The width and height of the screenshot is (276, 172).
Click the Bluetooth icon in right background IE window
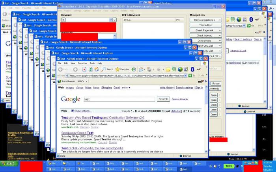pos(251,20)
